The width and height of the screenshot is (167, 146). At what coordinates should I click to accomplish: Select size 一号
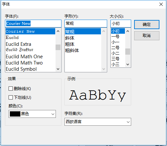(118, 36)
